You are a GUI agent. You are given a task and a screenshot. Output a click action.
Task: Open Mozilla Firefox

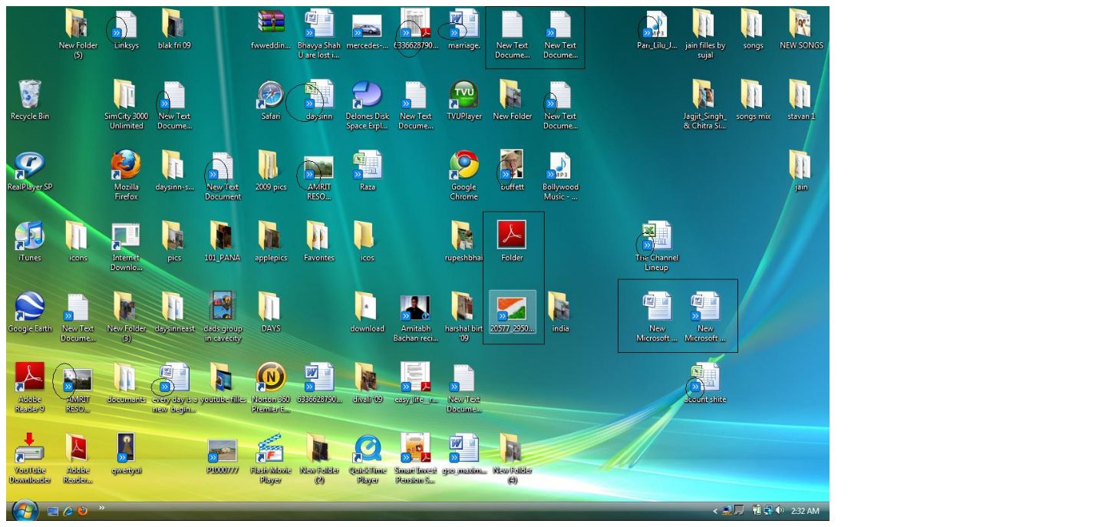click(x=125, y=163)
